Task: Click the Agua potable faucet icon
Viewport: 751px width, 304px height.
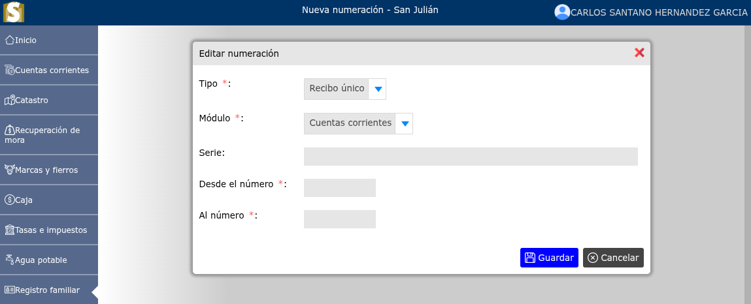Action: coord(9,260)
